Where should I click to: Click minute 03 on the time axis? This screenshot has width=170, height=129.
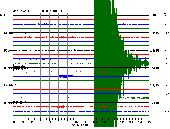[x=40, y=122]
